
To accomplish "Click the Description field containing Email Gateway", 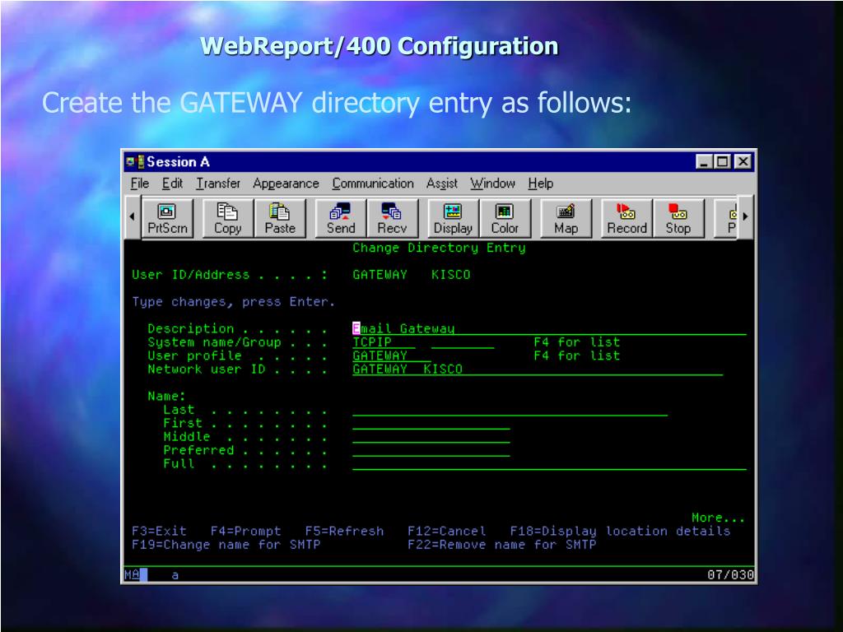I will [x=549, y=329].
